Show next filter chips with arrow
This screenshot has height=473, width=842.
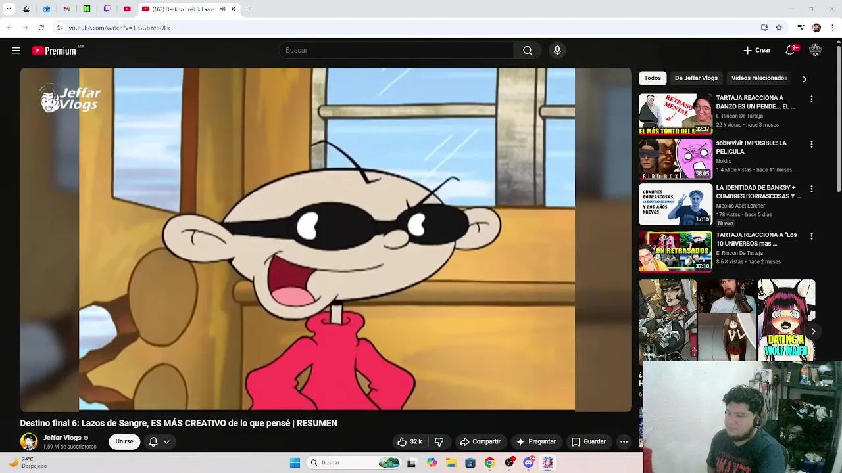(805, 79)
